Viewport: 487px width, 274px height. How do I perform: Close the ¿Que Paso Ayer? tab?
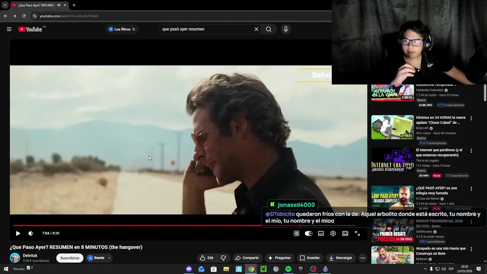65,5
